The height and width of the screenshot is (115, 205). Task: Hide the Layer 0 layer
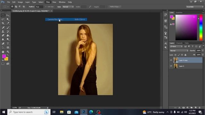[171, 66]
